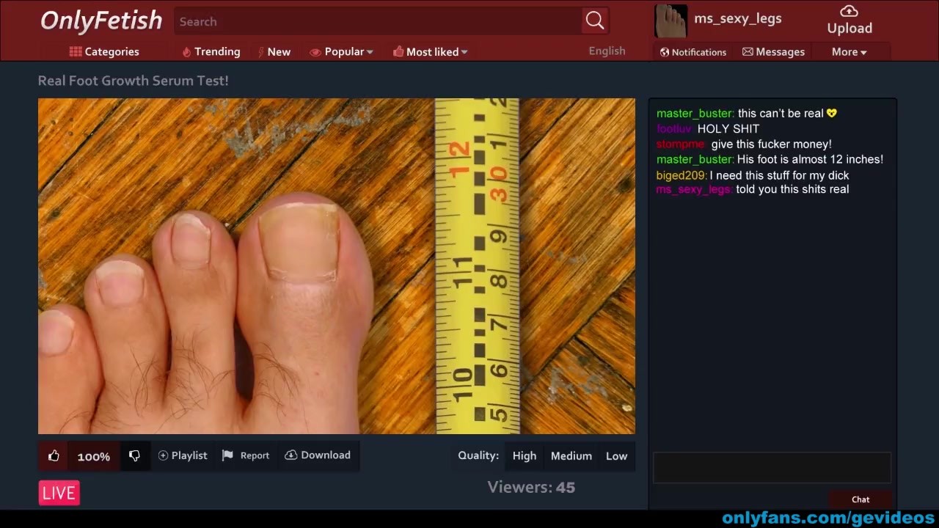
Task: Set video quality to Medium
Action: pos(571,456)
